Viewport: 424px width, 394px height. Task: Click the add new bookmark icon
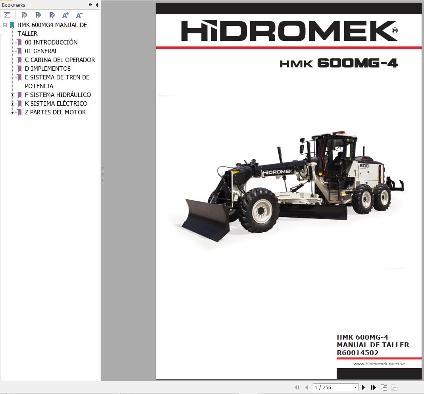(38, 15)
